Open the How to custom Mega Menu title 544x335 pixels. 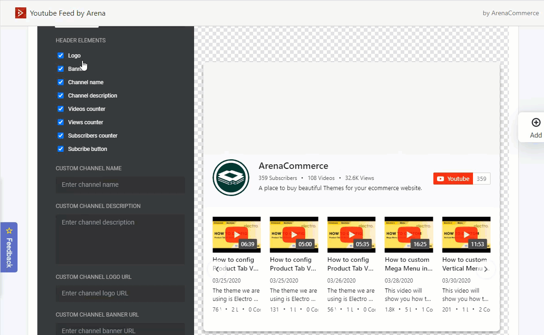click(409, 264)
